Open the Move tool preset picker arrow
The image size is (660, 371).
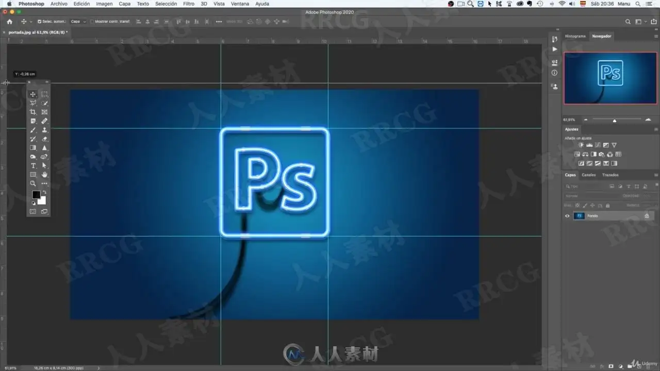(x=31, y=22)
